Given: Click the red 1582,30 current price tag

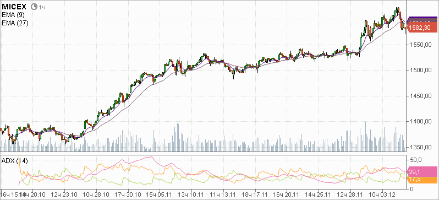Looking at the screenshot, I should pyautogui.click(x=421, y=28).
